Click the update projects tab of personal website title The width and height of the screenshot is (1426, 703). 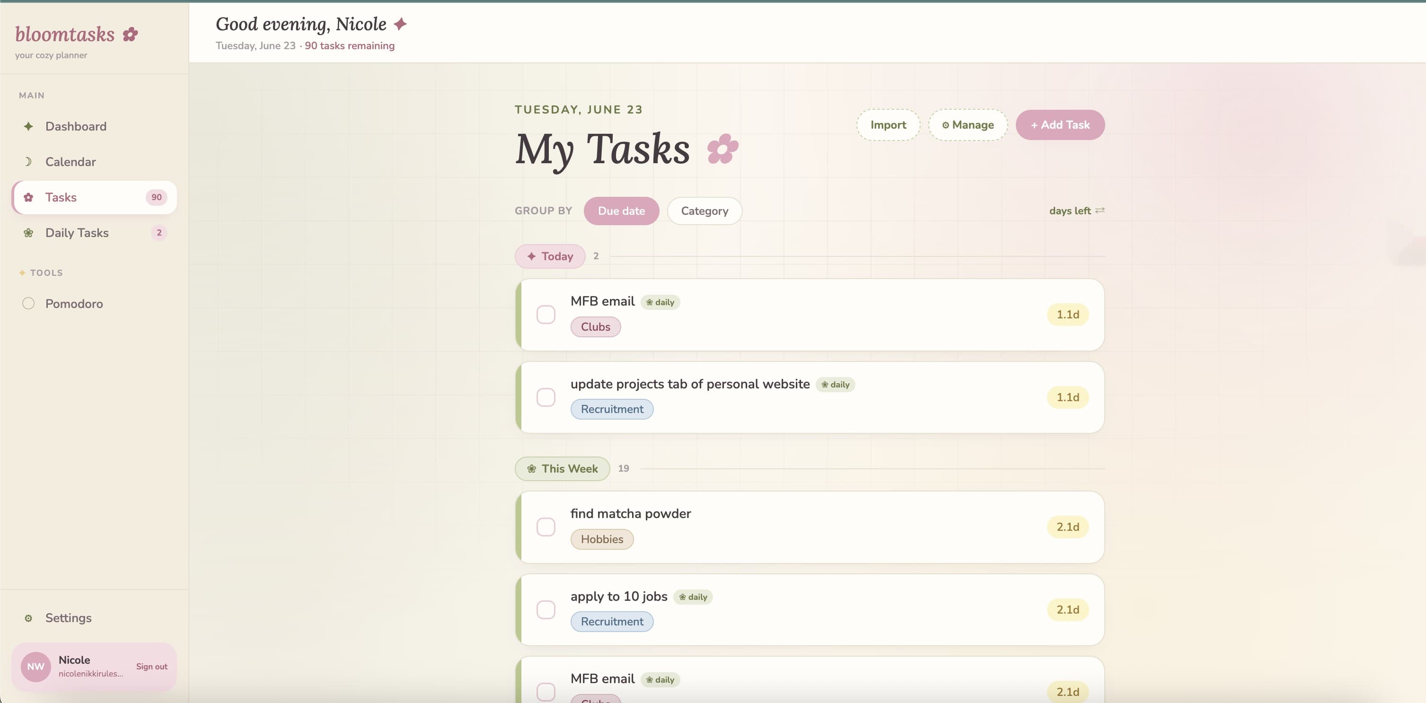tap(690, 384)
